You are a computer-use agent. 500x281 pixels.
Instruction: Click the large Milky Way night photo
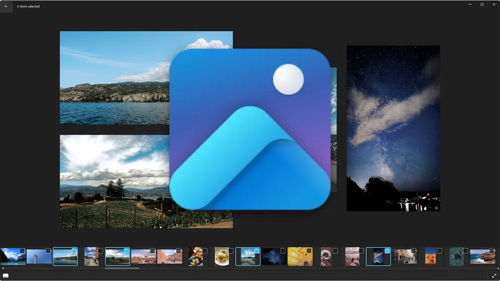point(394,128)
